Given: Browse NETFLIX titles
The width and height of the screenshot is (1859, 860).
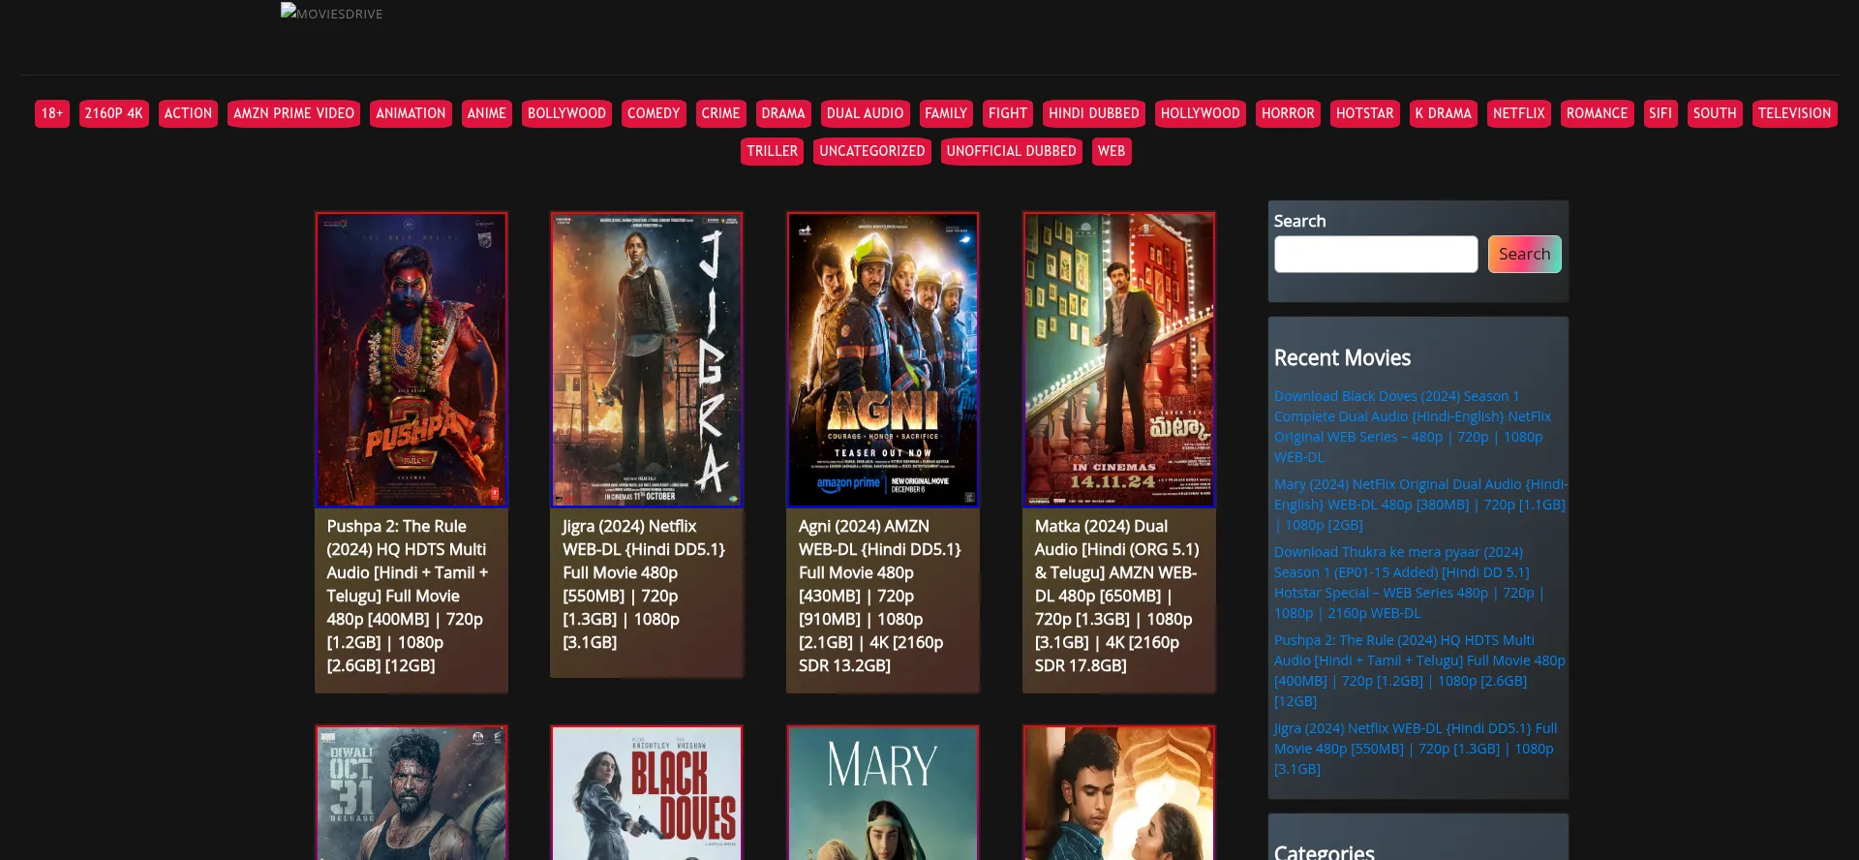Looking at the screenshot, I should pyautogui.click(x=1519, y=113).
